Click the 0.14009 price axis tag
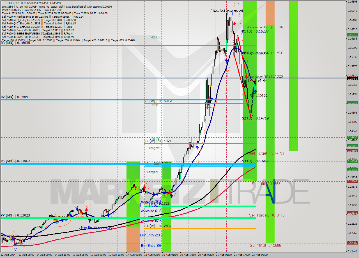This screenshot has width=359, height=258. point(352,161)
